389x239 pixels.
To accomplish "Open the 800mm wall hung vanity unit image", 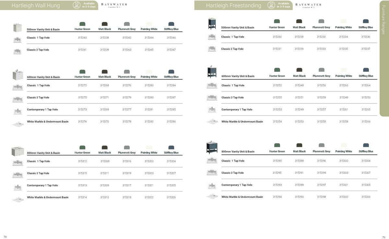I will (x=18, y=151).
